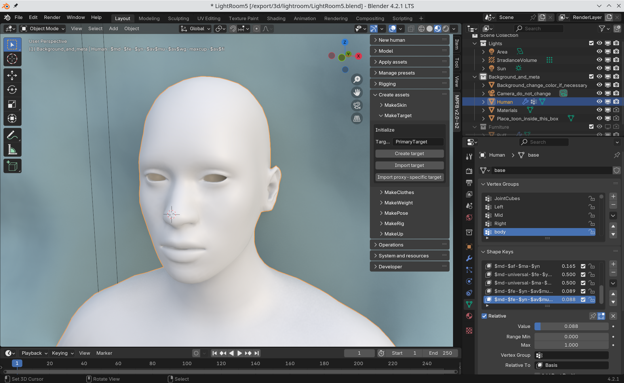Switch to the Sculpting workspace tab
624x383 pixels.
[178, 18]
